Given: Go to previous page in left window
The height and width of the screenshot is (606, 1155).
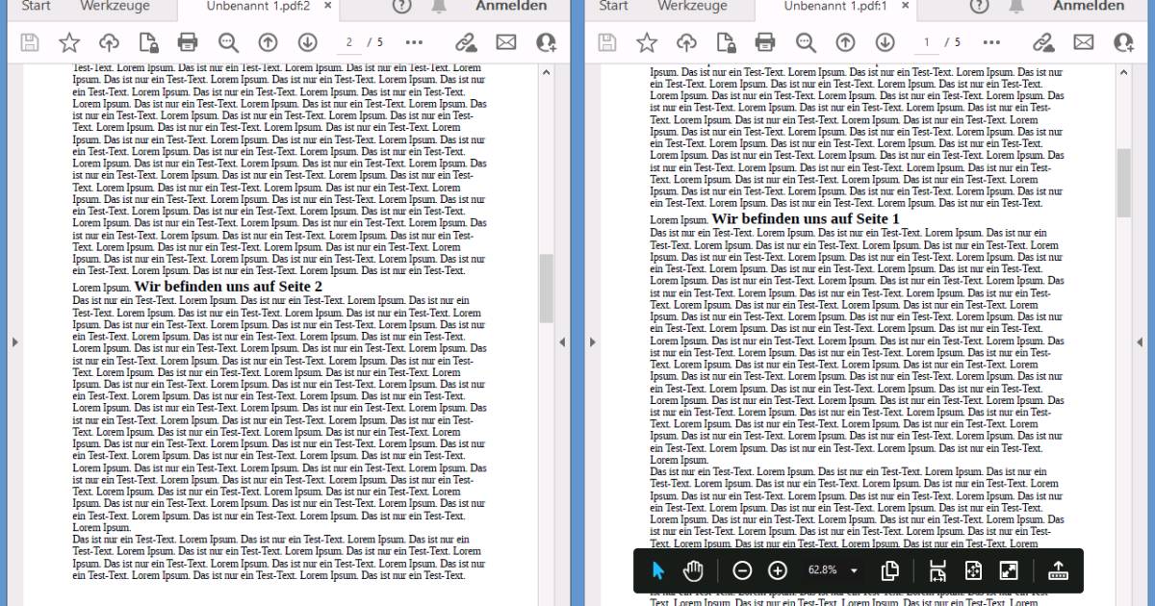Looking at the screenshot, I should pos(268,42).
